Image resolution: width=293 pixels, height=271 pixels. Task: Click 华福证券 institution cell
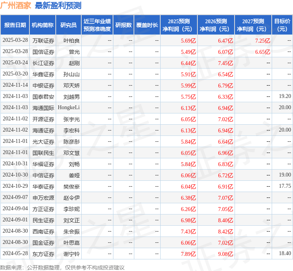43,164
